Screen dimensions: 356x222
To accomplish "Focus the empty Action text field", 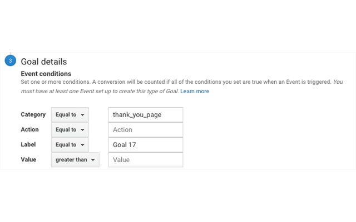I will tap(146, 130).
